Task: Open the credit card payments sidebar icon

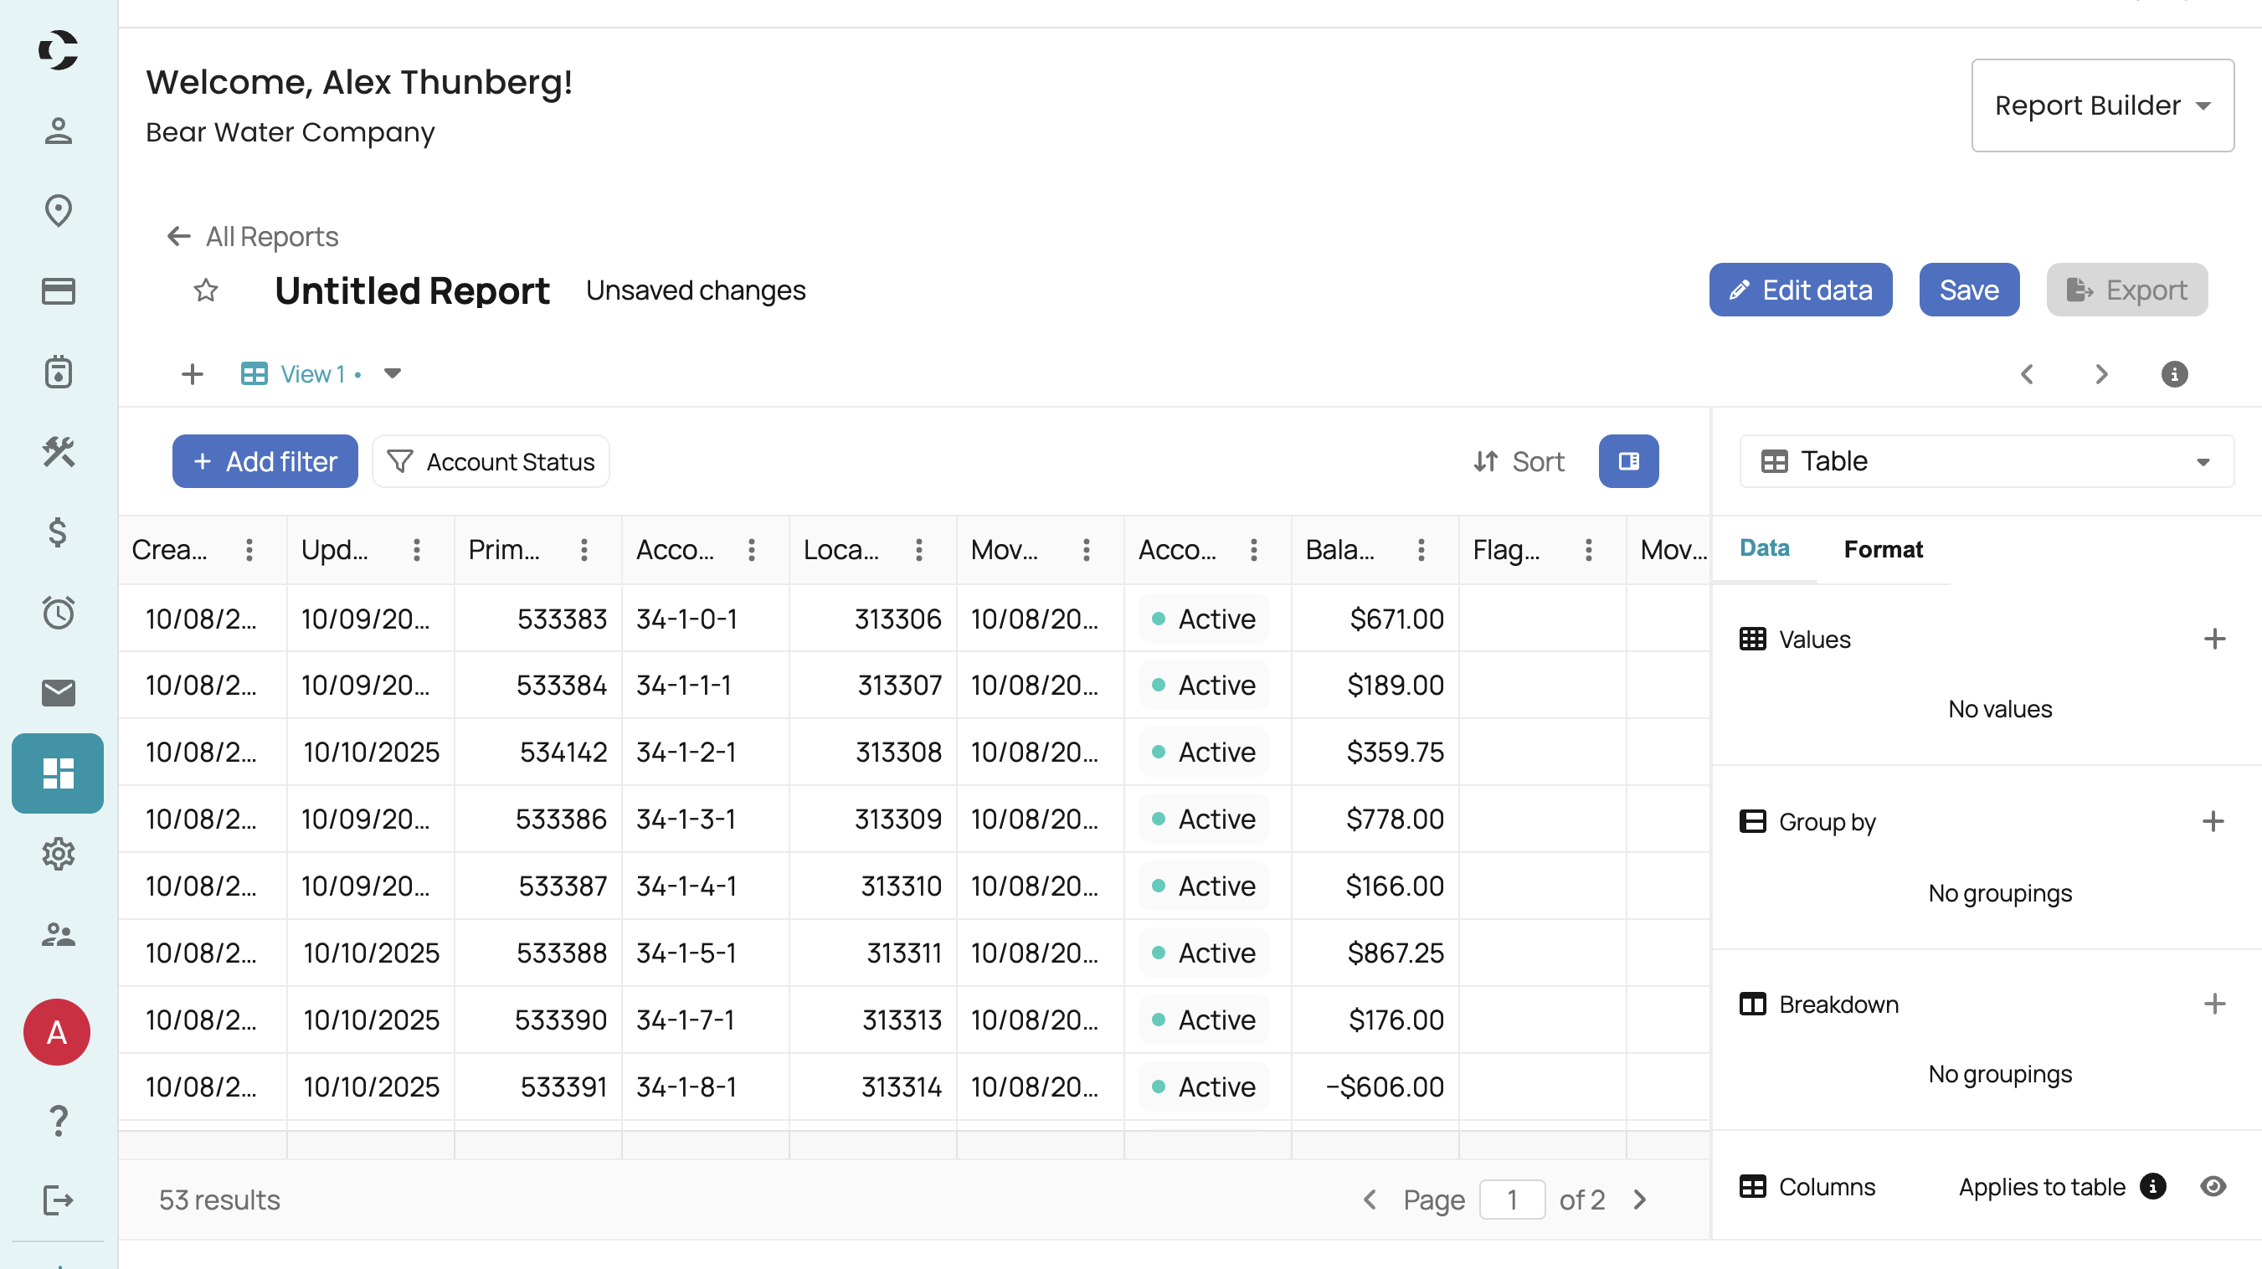Action: [58, 290]
